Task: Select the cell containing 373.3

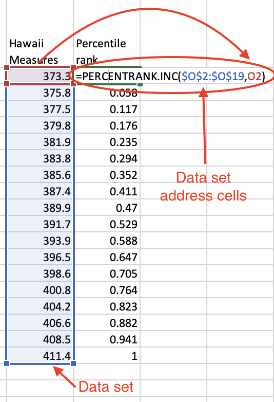Action: coord(40,76)
